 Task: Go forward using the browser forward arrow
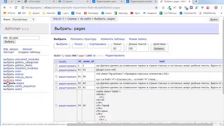click(x=10, y=8)
